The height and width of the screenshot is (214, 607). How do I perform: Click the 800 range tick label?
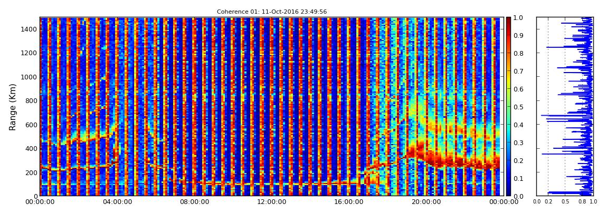click(31, 100)
